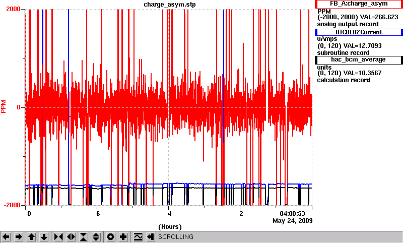Viewport: 403px width, 243px height.
Task: Click the 2000 y-axis upper limit label
Action: tap(13, 9)
